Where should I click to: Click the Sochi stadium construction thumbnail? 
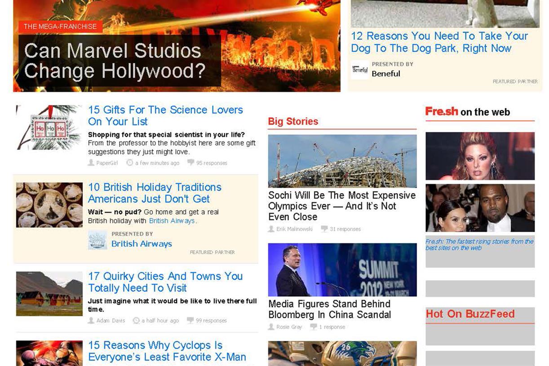tap(342, 159)
